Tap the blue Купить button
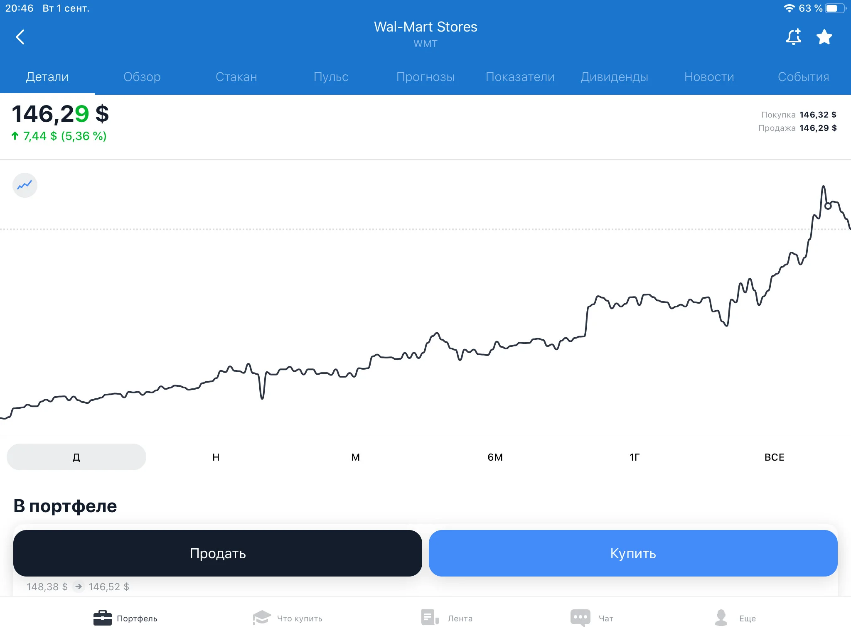 point(633,553)
